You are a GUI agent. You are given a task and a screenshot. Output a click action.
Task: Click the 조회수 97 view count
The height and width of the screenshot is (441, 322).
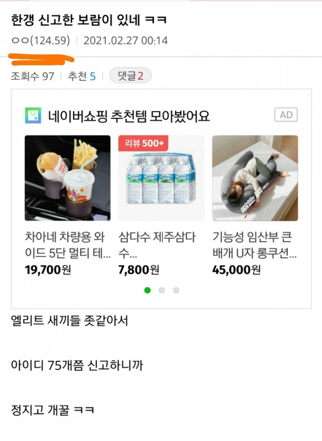point(32,76)
